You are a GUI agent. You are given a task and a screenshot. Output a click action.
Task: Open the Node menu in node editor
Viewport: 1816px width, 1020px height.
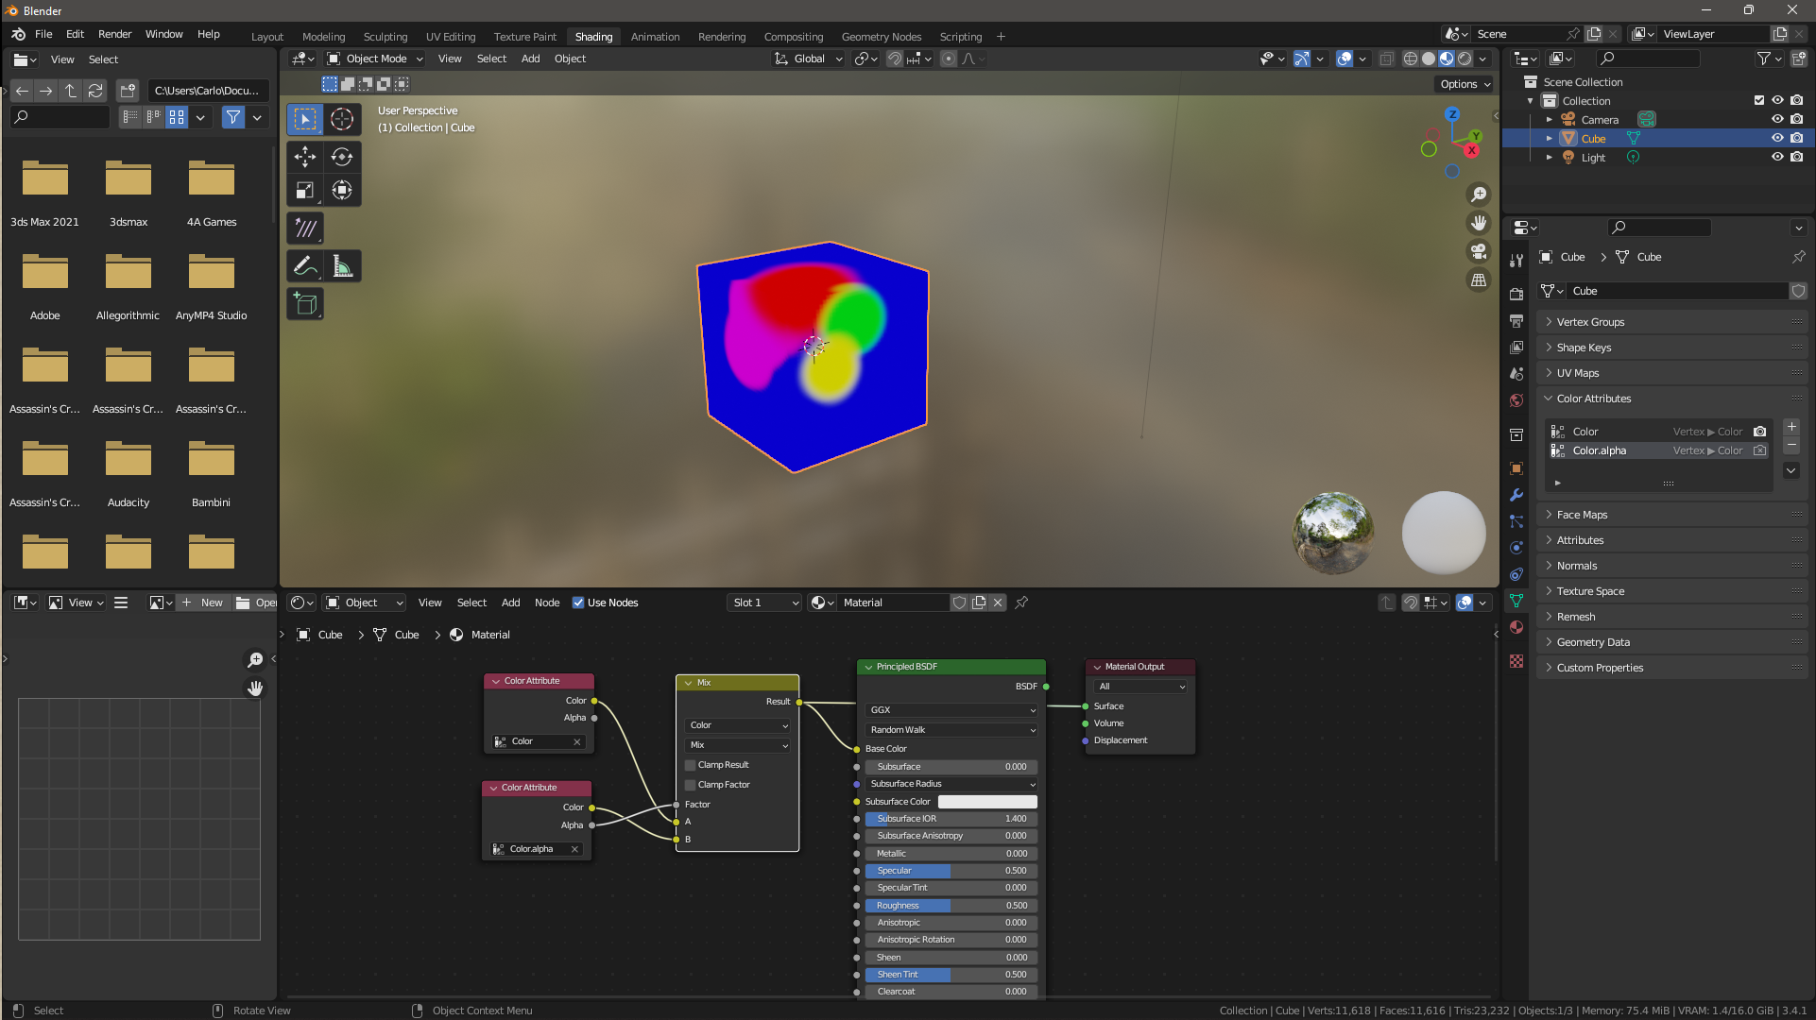(547, 603)
